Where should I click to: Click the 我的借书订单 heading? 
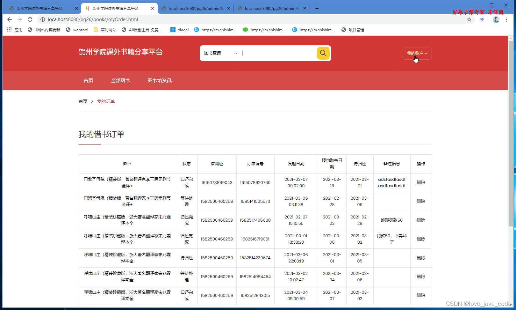tap(101, 134)
